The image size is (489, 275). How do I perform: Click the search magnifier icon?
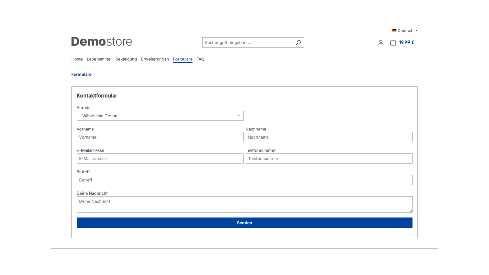point(298,43)
